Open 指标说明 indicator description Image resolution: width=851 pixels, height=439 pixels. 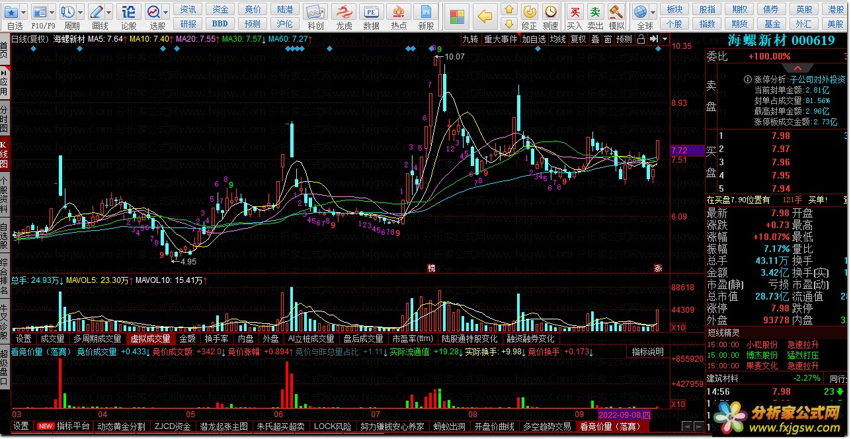pos(648,352)
